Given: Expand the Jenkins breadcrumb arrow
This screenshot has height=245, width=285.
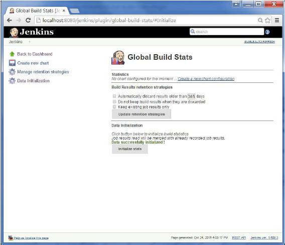Looking at the screenshot, I should 30,42.
